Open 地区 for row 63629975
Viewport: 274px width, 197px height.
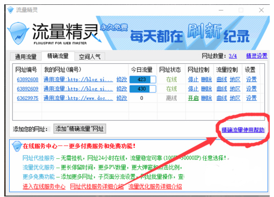tap(235, 98)
